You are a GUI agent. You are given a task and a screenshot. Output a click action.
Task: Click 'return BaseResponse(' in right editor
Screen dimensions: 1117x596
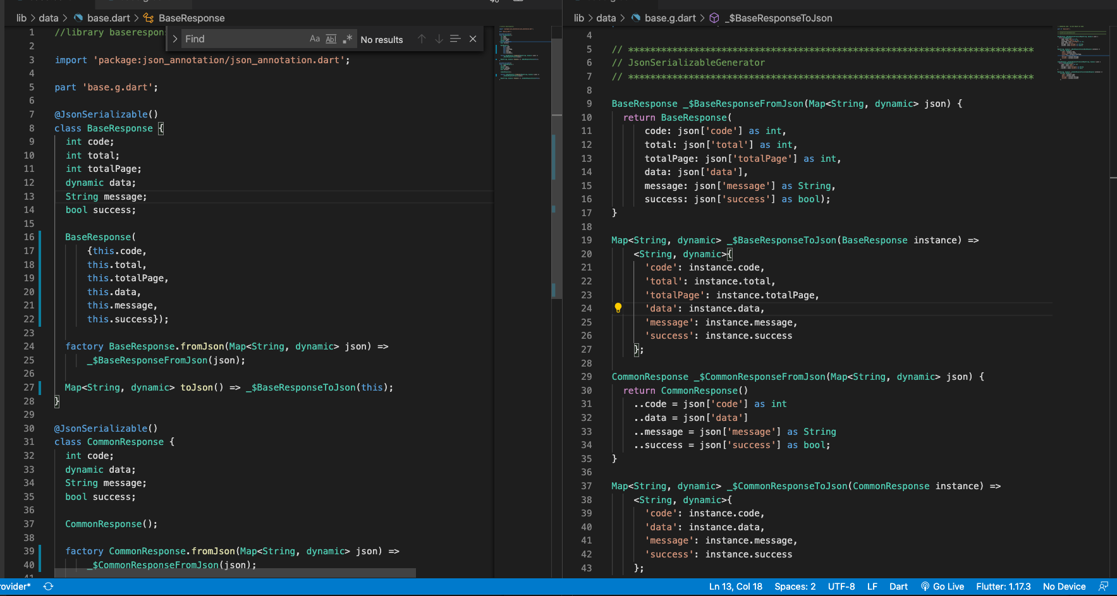pos(678,118)
